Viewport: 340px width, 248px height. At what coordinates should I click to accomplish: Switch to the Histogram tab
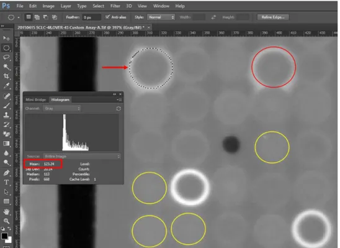pyautogui.click(x=60, y=99)
